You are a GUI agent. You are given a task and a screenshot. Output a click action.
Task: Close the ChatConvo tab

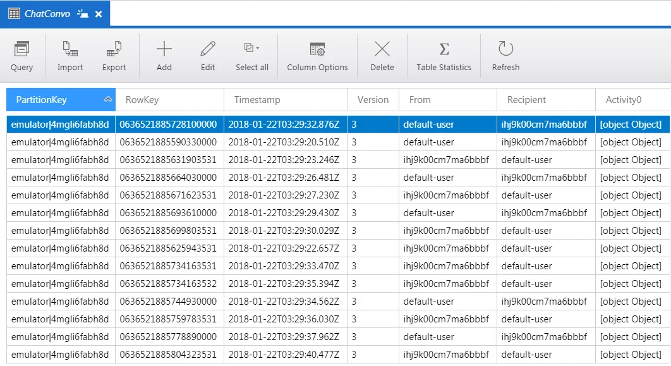click(x=99, y=14)
